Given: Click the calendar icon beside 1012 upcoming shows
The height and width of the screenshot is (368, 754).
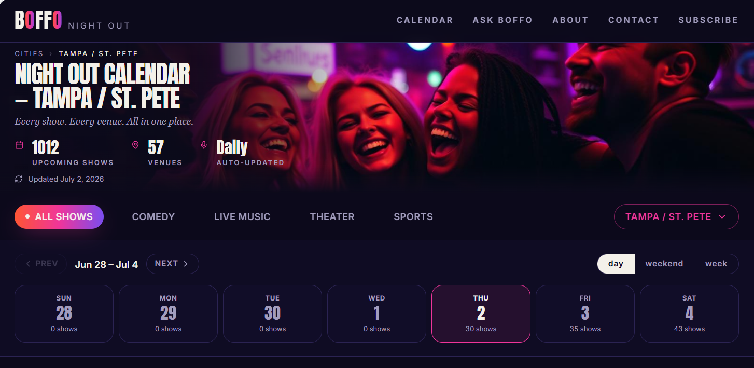Looking at the screenshot, I should (x=19, y=145).
